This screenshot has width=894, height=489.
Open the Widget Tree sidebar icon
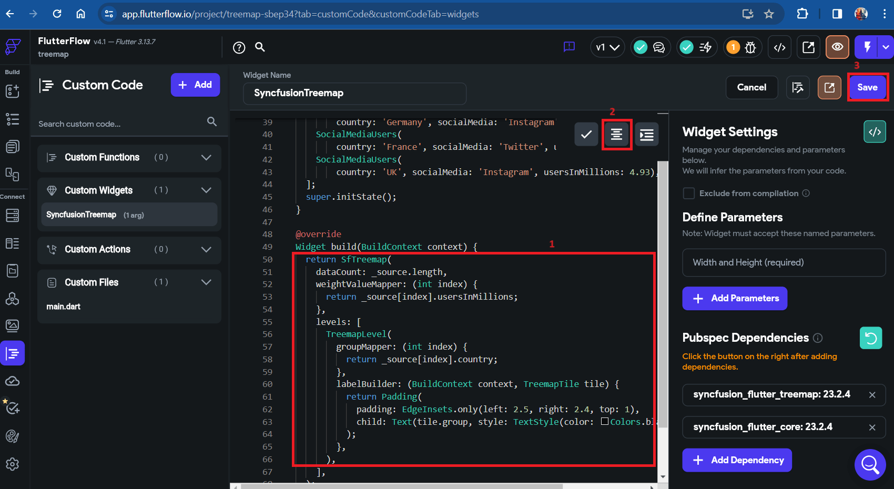[x=13, y=119]
